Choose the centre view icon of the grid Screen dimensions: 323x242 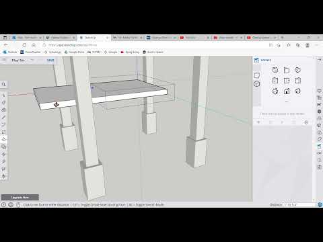pos(287,81)
